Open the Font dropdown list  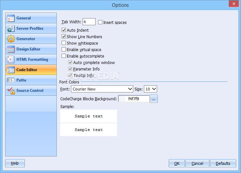(x=130, y=89)
